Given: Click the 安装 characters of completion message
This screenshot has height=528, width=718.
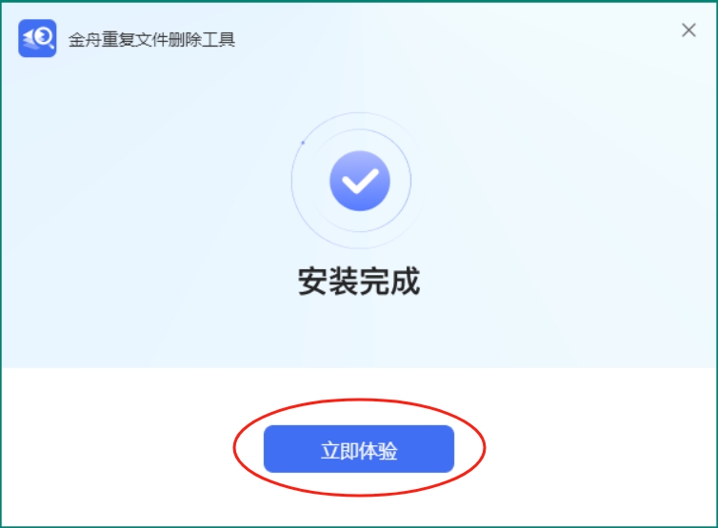Looking at the screenshot, I should pyautogui.click(x=329, y=281).
